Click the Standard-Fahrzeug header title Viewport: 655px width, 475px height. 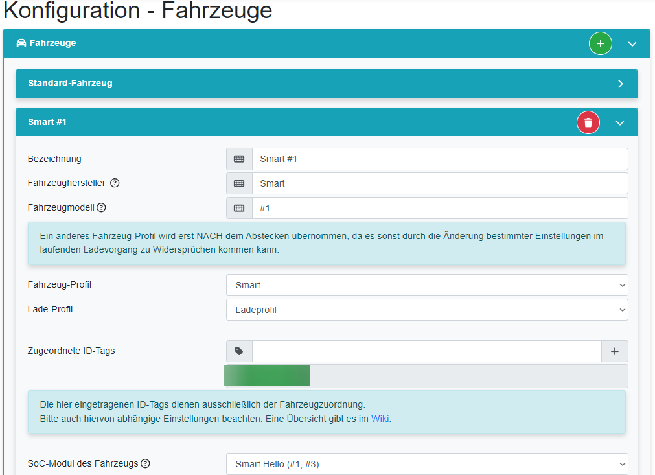70,83
